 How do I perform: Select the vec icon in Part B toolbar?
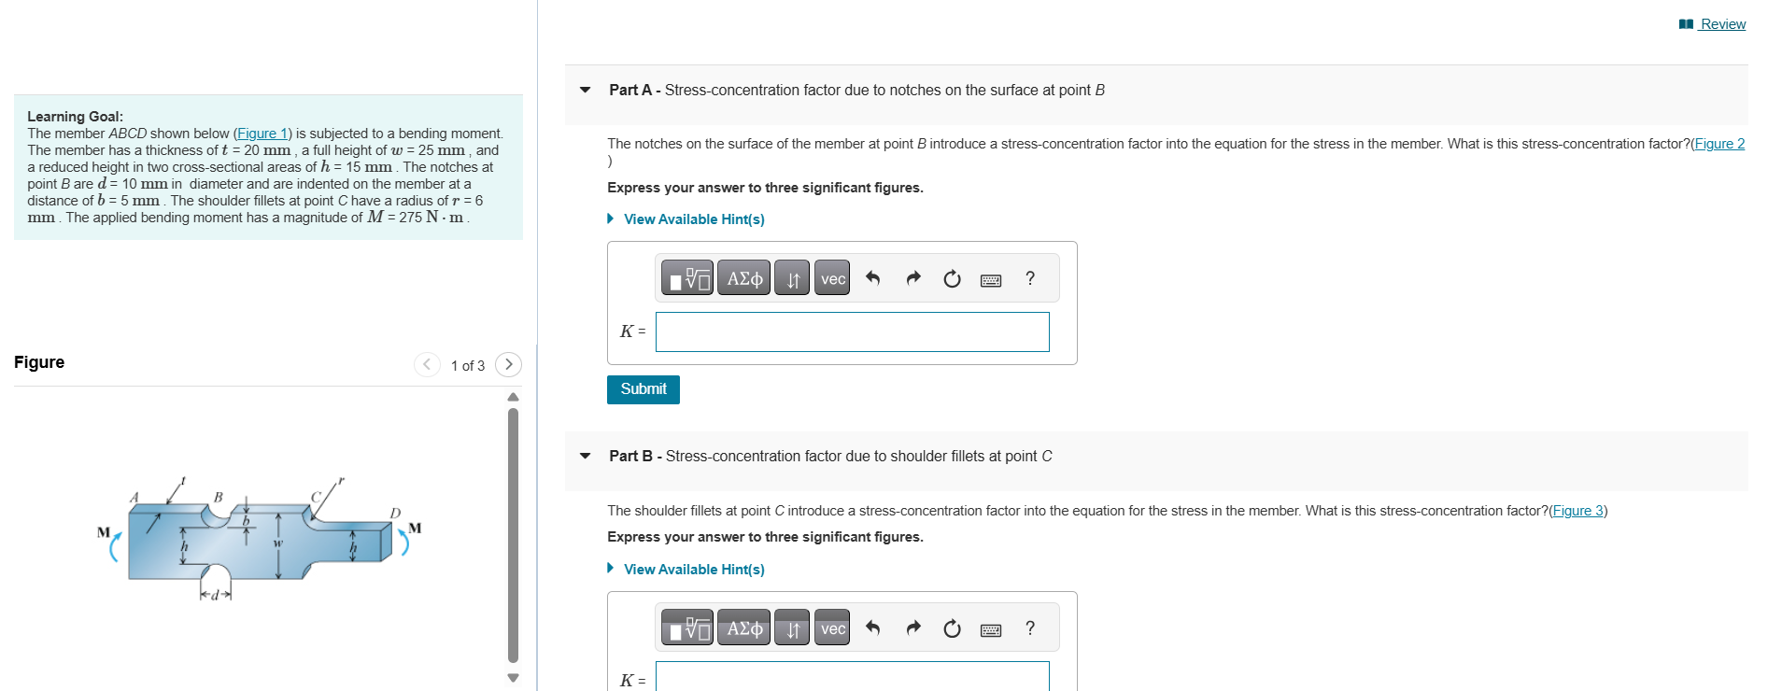click(831, 628)
